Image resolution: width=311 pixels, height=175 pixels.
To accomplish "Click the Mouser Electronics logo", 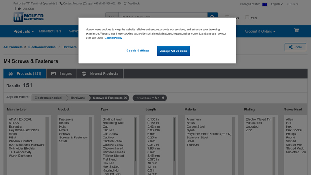I will (28, 17).
